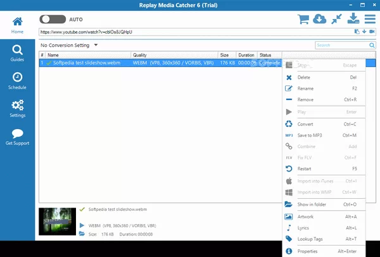Select Convert in the context menu
This screenshot has height=257, width=380.
[305, 124]
